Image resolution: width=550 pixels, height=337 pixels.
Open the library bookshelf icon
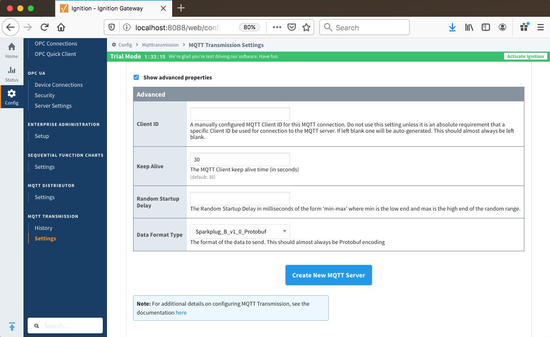pyautogui.click(x=469, y=27)
